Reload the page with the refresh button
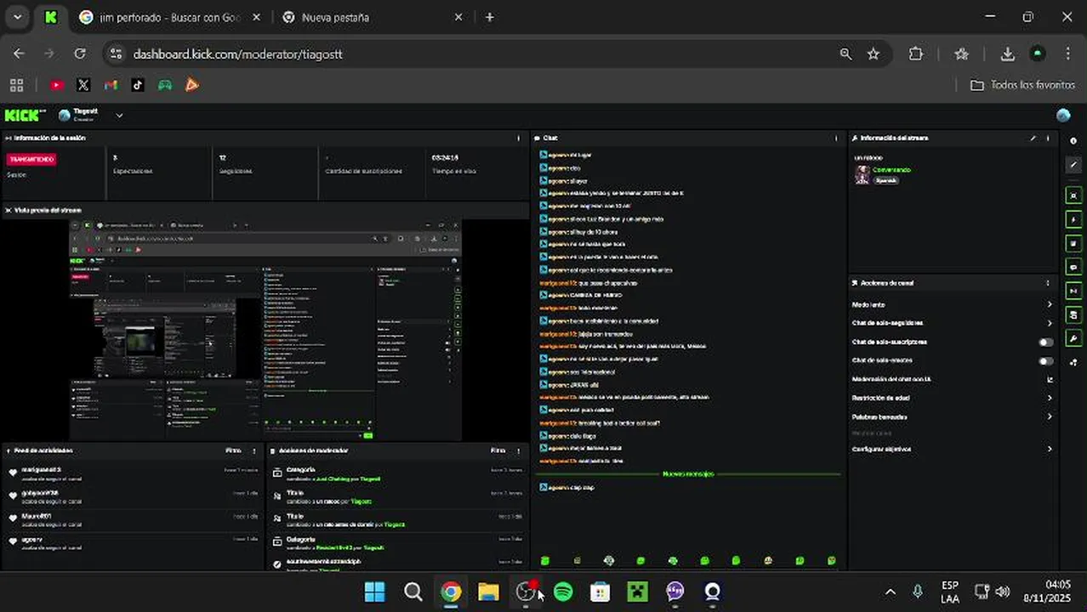This screenshot has width=1087, height=612. (80, 54)
